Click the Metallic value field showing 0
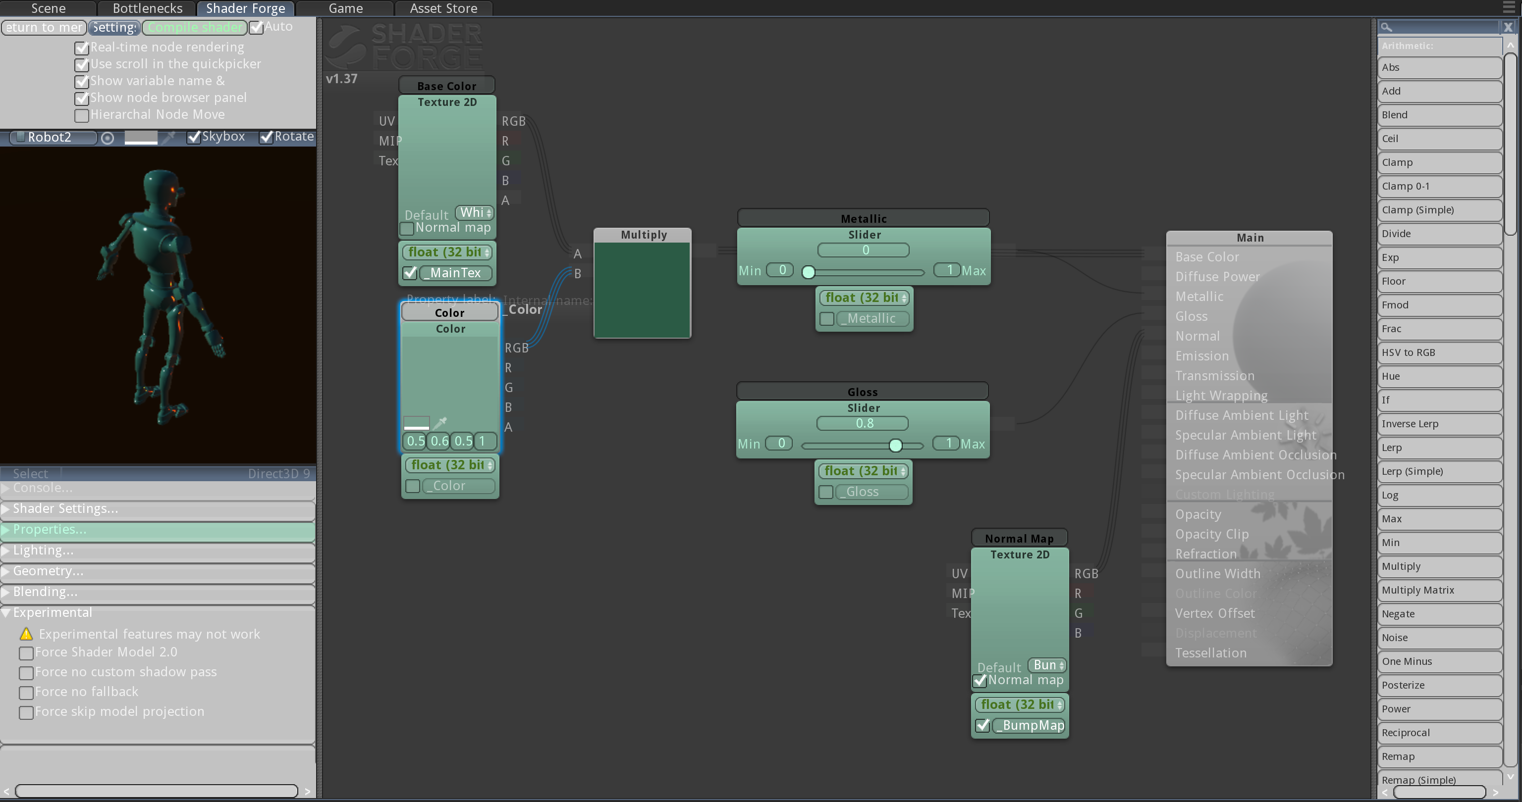 tap(863, 251)
